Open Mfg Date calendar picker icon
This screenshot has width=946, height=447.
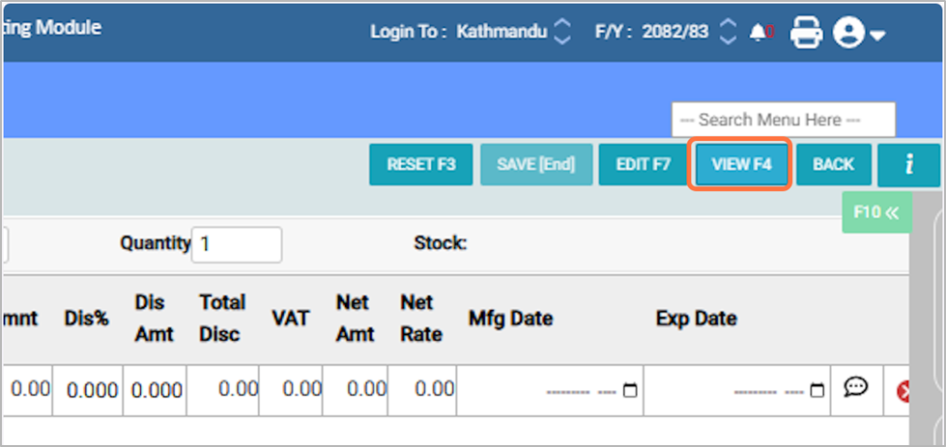[630, 391]
